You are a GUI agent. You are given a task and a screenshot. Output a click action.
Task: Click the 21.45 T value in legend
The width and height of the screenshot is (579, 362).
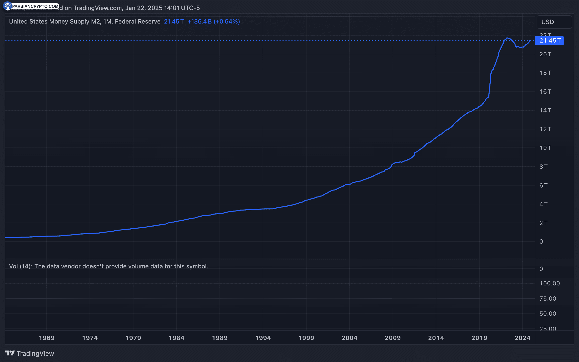point(174,22)
